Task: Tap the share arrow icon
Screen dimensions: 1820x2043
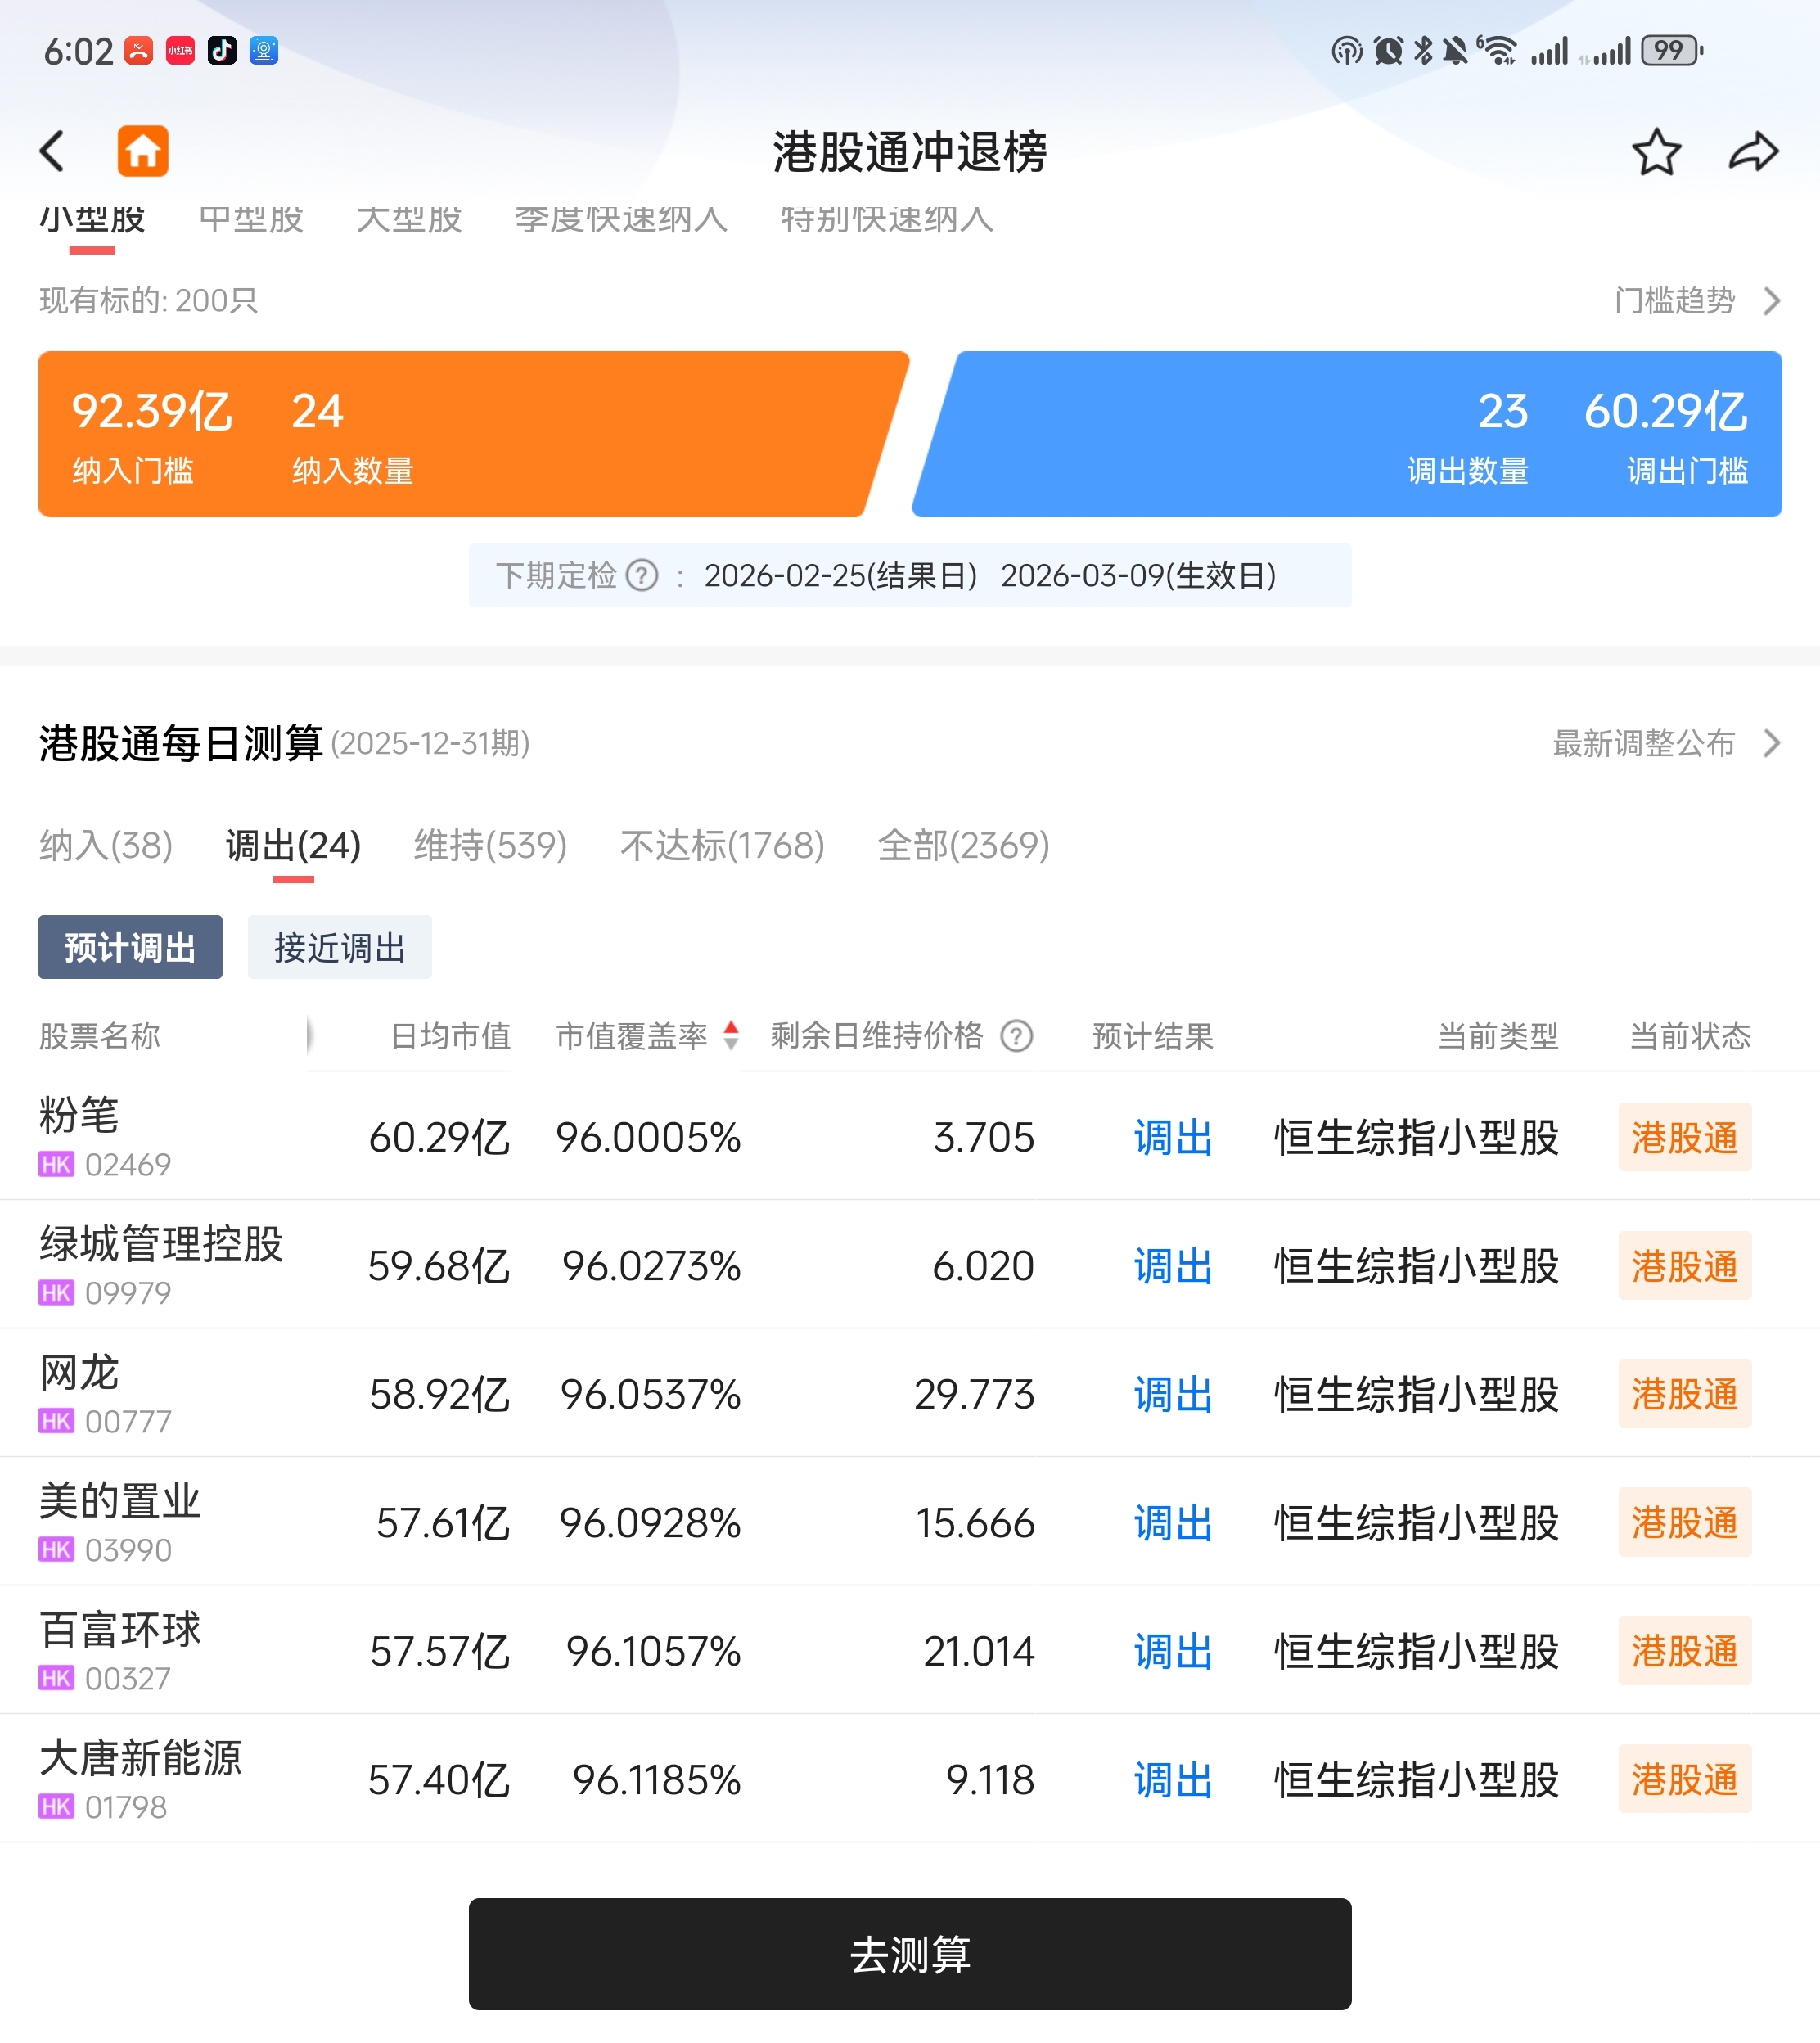Action: pyautogui.click(x=1753, y=152)
